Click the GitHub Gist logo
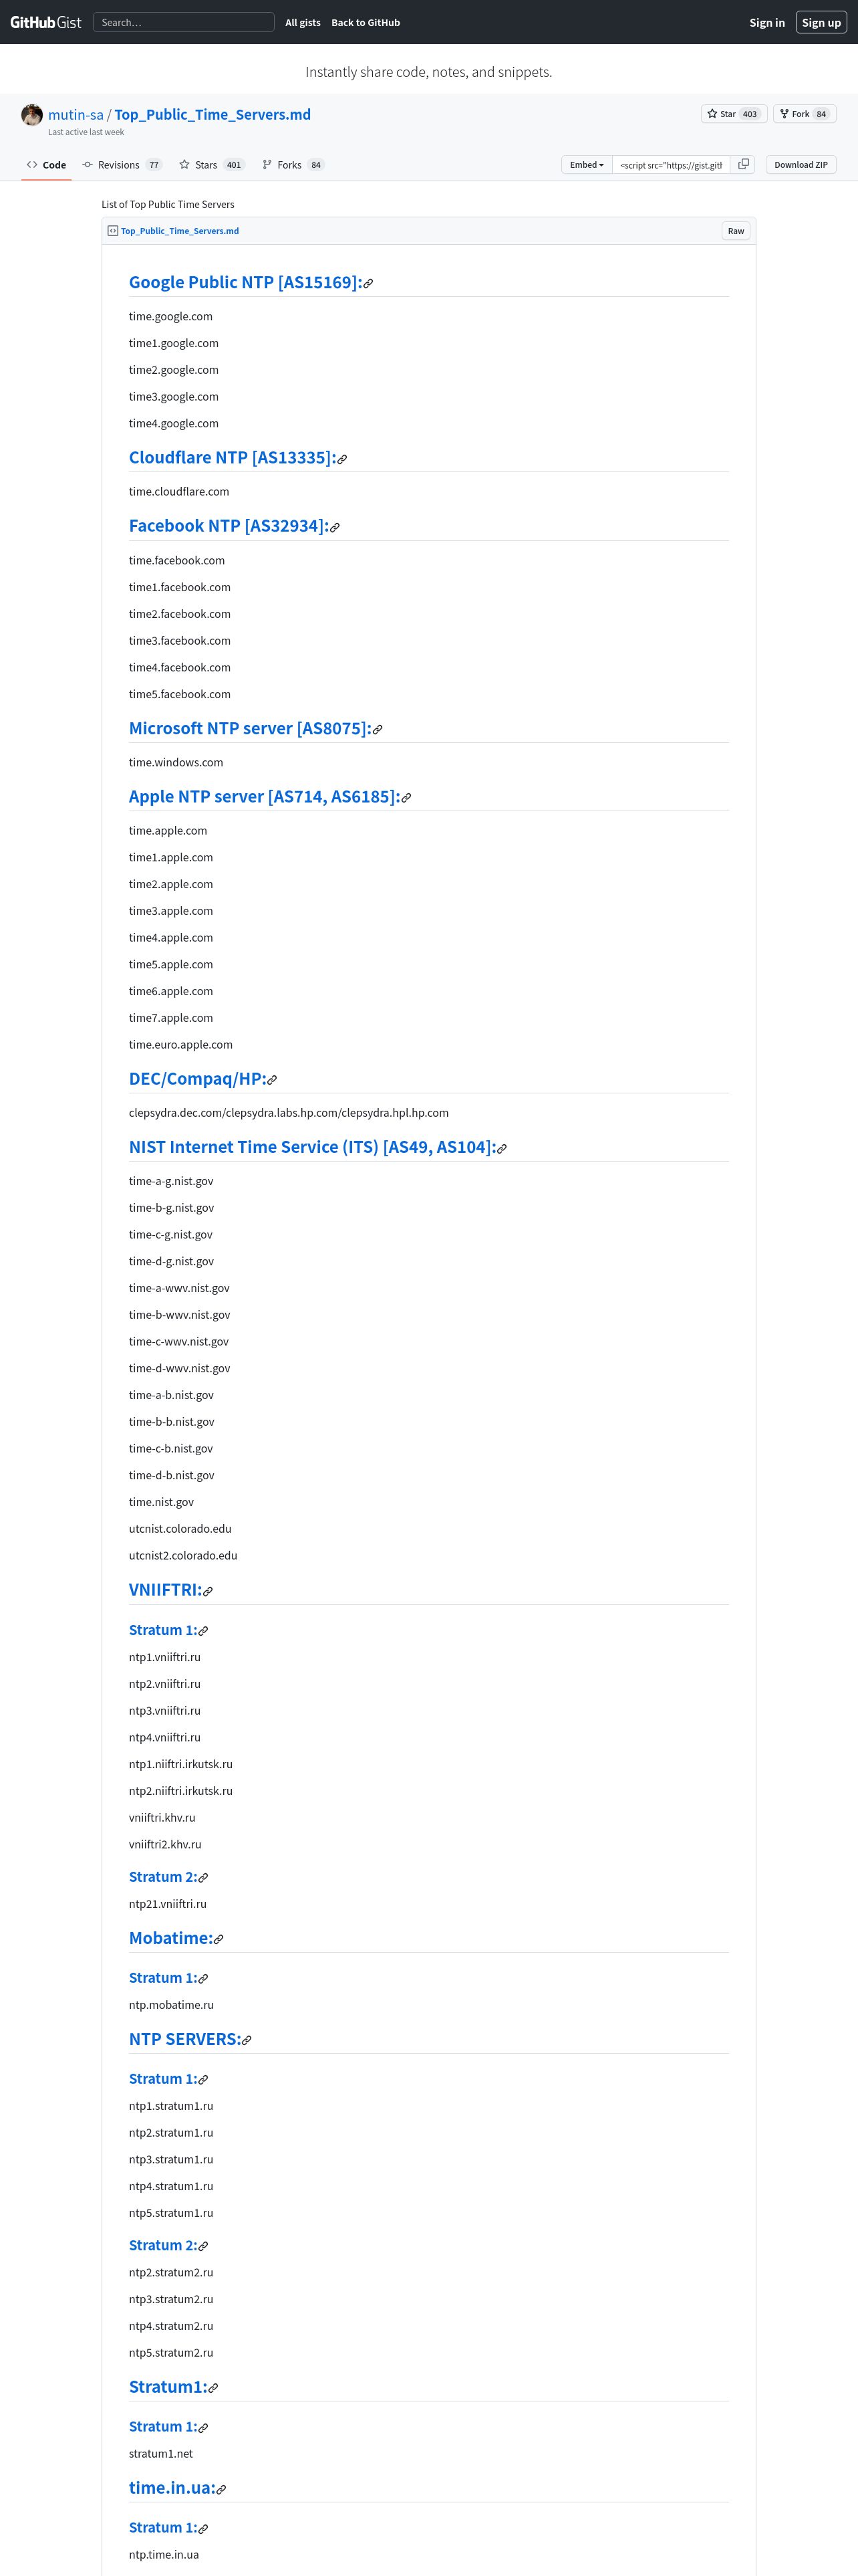Viewport: 858px width, 2576px height. 46,22
